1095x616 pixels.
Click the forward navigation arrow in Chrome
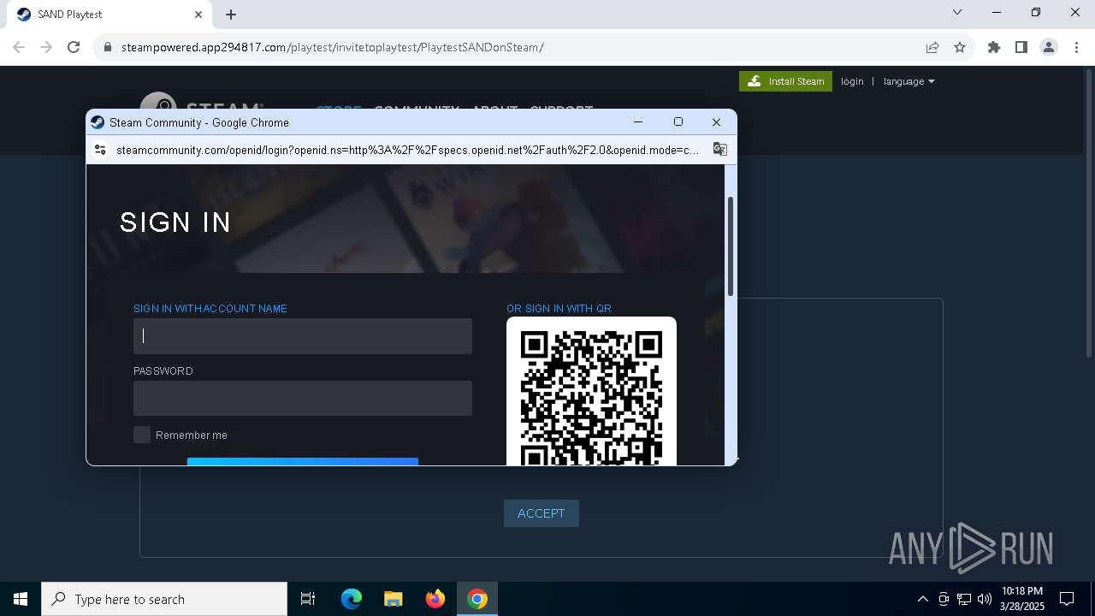coord(46,47)
